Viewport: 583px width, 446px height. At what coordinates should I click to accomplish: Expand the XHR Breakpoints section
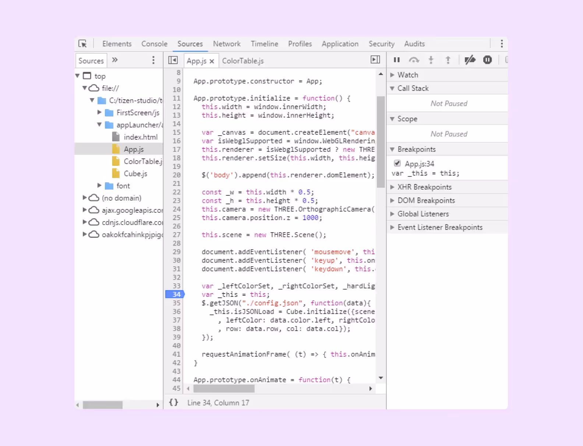click(x=392, y=187)
